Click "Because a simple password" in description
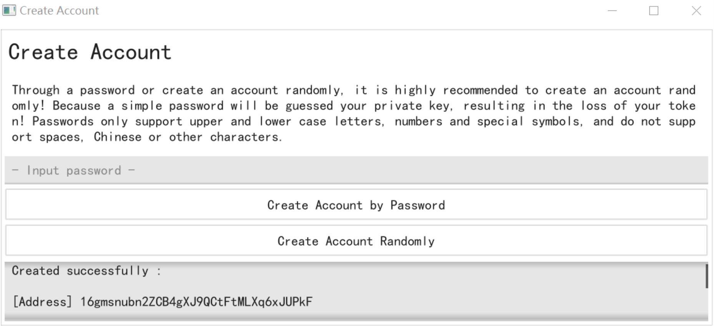 [x=138, y=106]
